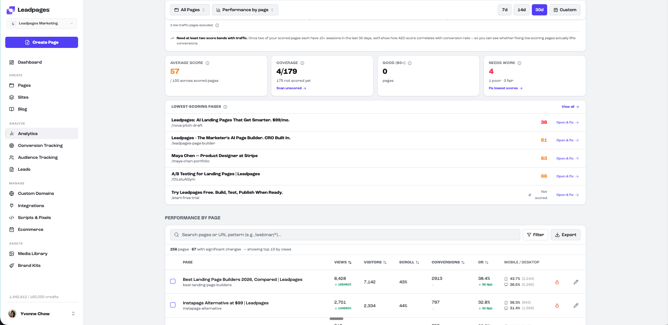Show info tooltip for Needs Work

click(x=520, y=63)
